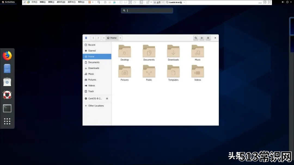Open the Software store dock icon
The height and width of the screenshot is (165, 294).
[x=7, y=82]
